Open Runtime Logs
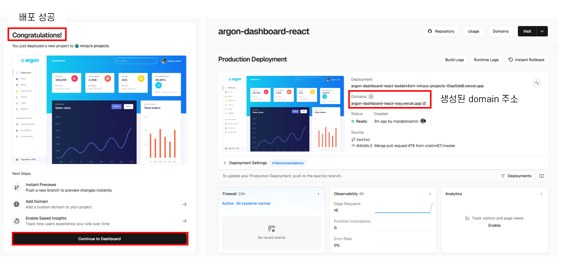The width and height of the screenshot is (566, 269). click(x=486, y=60)
